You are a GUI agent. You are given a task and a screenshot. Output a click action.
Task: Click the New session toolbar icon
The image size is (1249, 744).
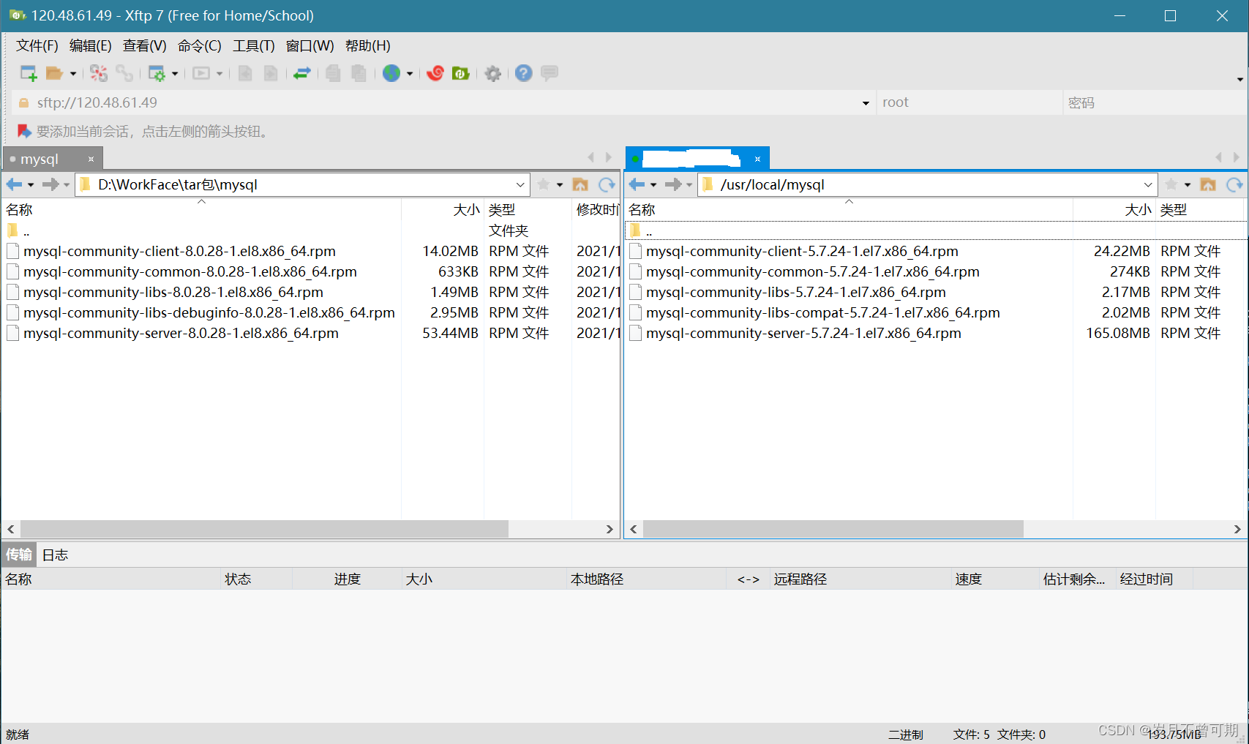coord(29,73)
